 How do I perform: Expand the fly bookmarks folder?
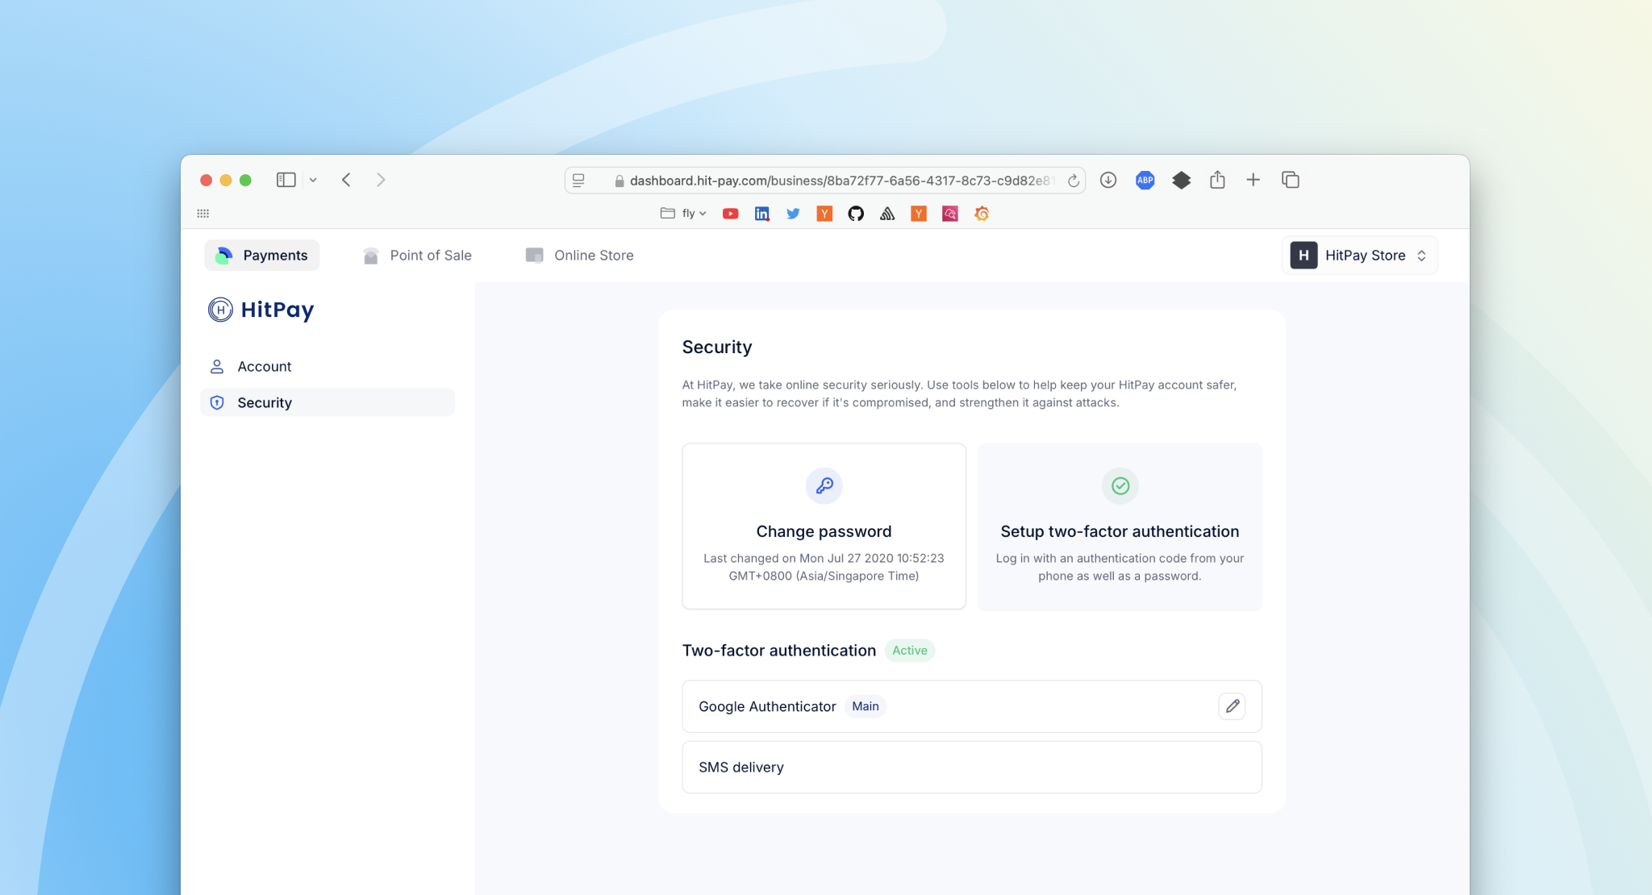point(683,214)
